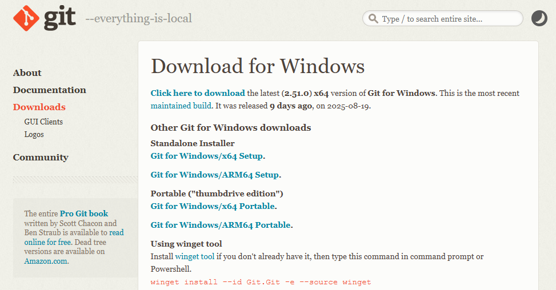556x290 pixels.
Task: Click 'Portable ("thumbdrive edition")' heading
Action: tap(217, 194)
